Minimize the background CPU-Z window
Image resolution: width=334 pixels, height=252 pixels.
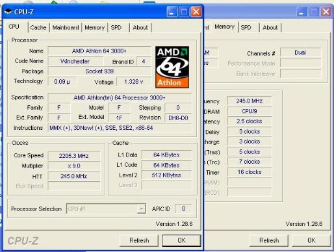302,12
